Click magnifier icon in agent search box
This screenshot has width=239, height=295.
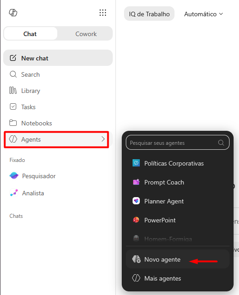221,143
